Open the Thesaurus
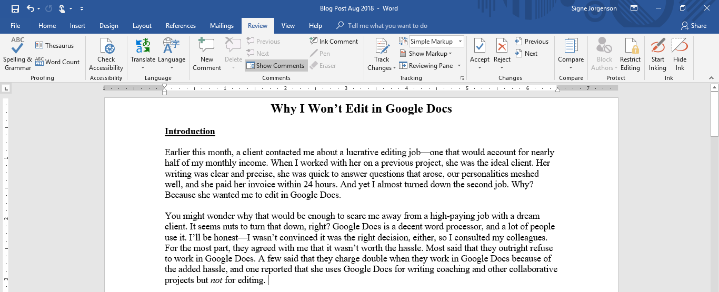Image resolution: width=719 pixels, height=292 pixels. (x=55, y=46)
